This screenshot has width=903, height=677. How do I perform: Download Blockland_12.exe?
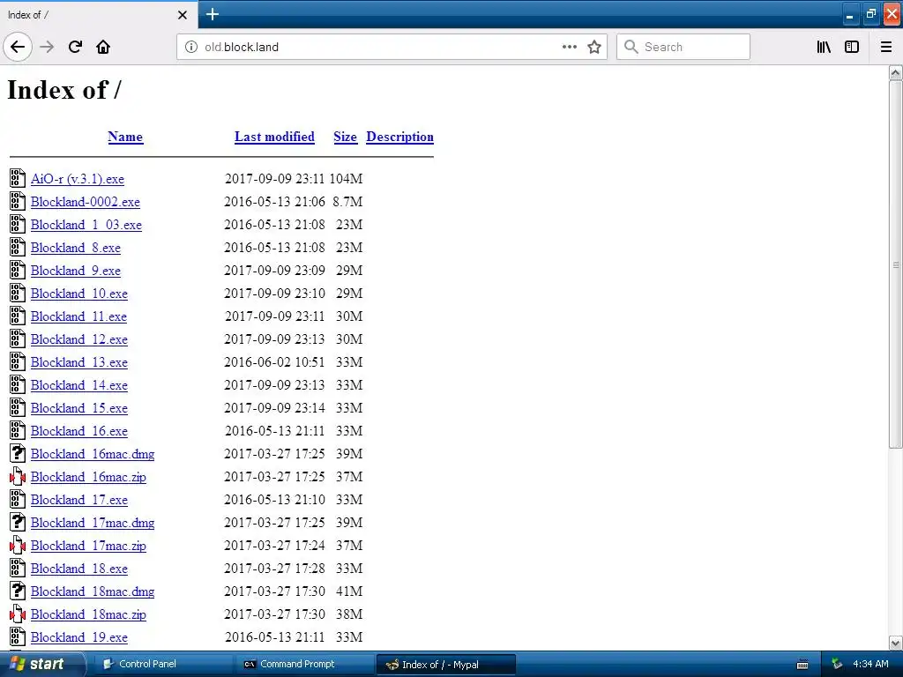click(x=78, y=339)
